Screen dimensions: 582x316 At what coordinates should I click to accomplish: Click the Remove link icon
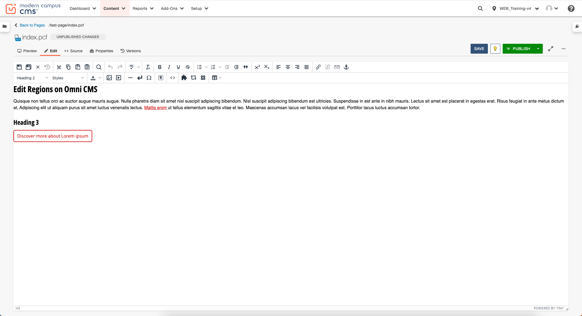pyautogui.click(x=328, y=67)
